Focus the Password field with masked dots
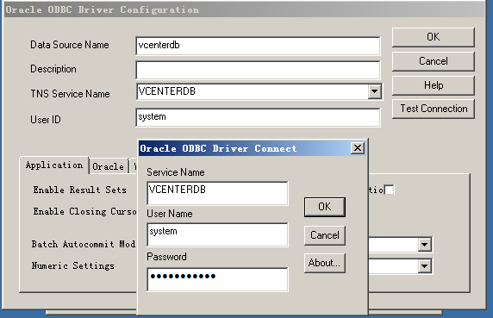Viewport: 493px width, 318px height. 217,279
